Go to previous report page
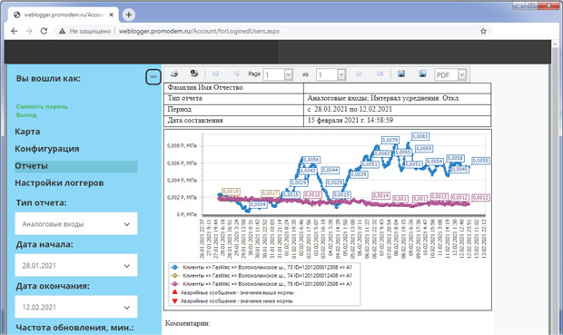The width and height of the screenshot is (563, 335). coord(236,74)
